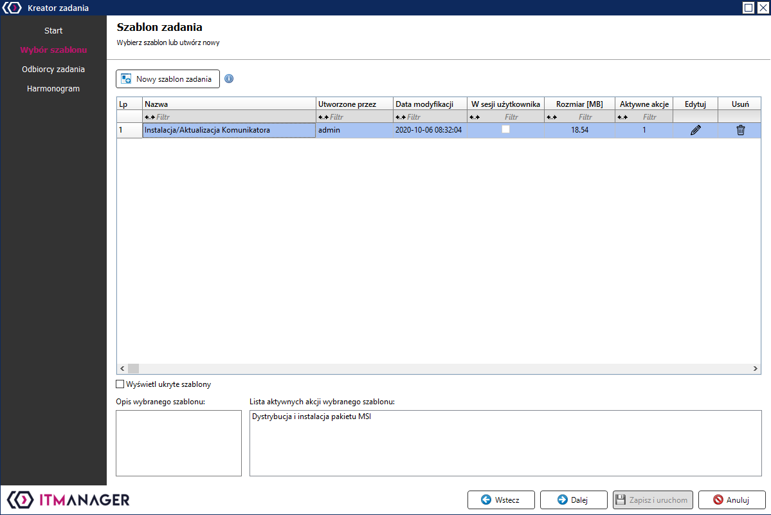Sort by Aktywne akcje column header

pyautogui.click(x=644, y=104)
